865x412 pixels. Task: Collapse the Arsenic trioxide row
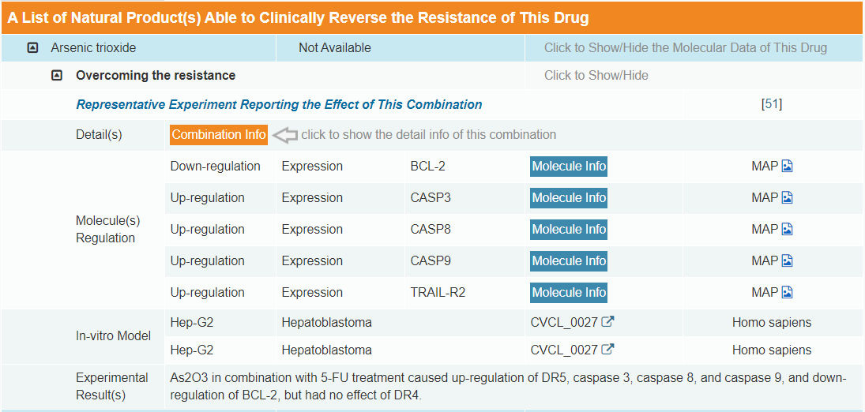(x=32, y=48)
